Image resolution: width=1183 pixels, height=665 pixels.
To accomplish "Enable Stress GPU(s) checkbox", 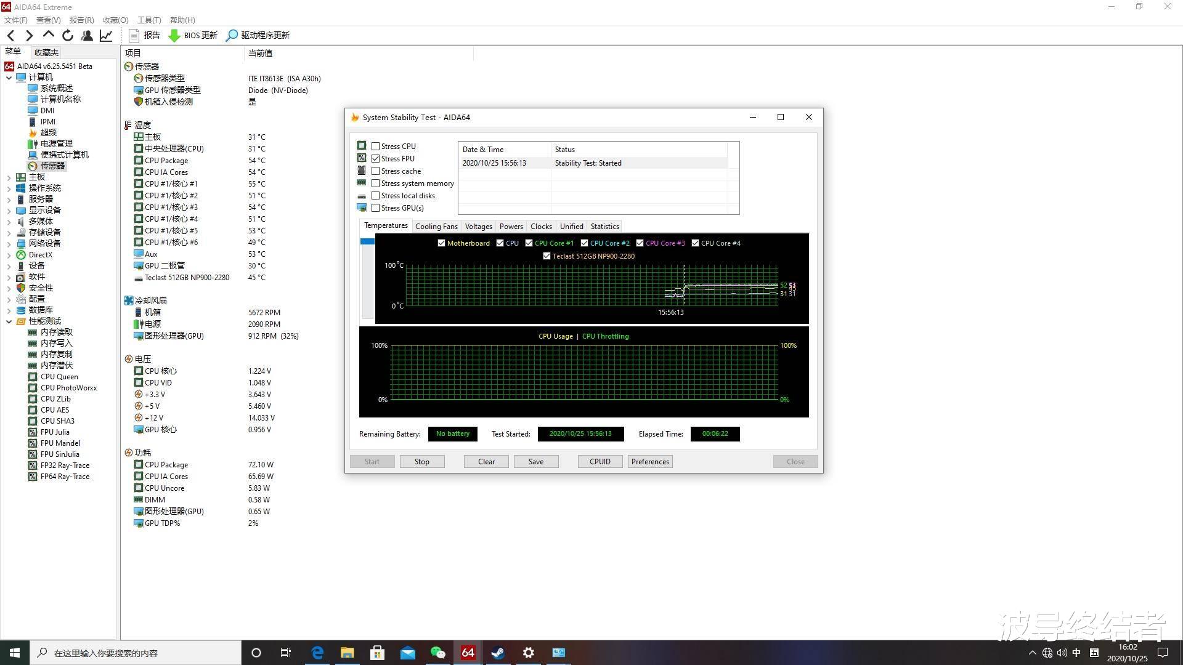I will pyautogui.click(x=375, y=208).
